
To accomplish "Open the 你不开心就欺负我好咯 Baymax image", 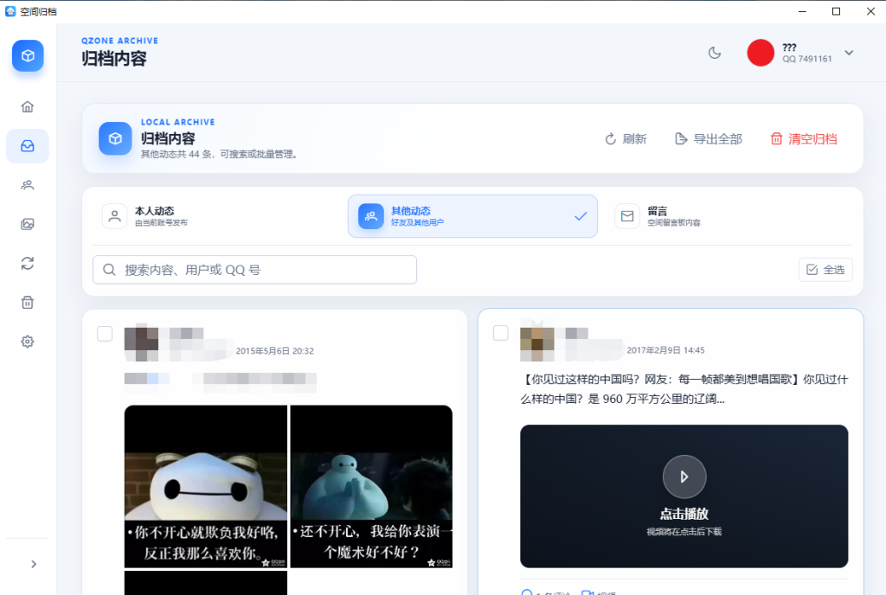I will coord(206,486).
